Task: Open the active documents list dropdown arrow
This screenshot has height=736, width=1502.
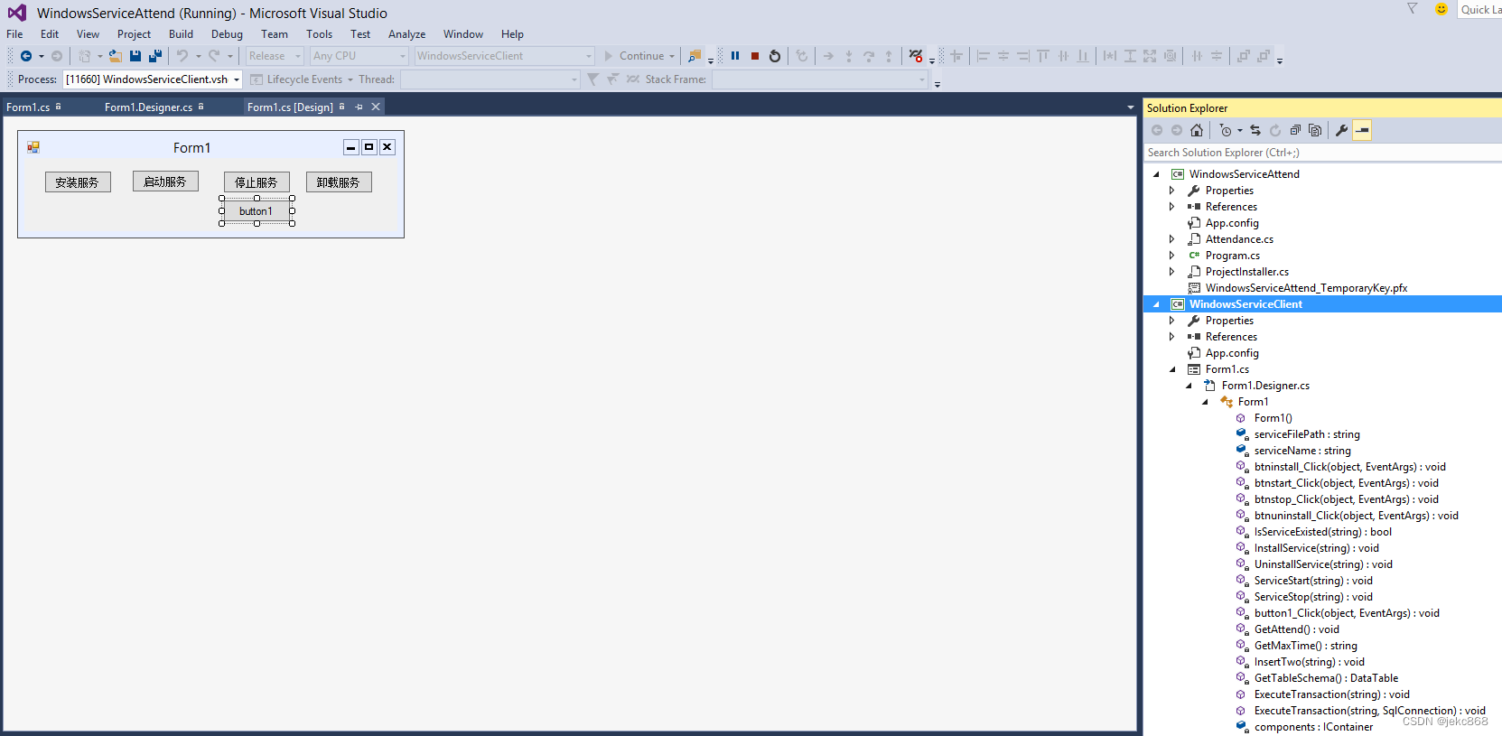Action: point(1131,107)
